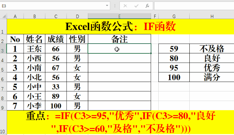The height and width of the screenshot is (135, 234).
Task: Select row 10 header
Action: (3, 122)
